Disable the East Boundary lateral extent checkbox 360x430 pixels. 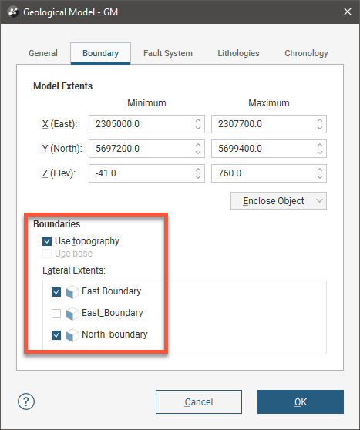[56, 291]
